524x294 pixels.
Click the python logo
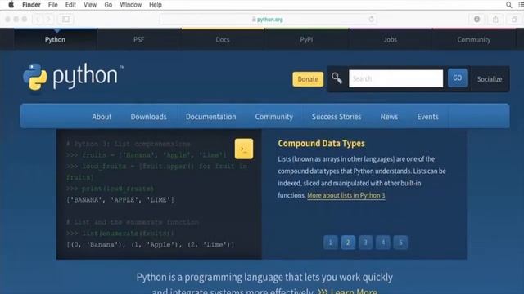point(73,77)
